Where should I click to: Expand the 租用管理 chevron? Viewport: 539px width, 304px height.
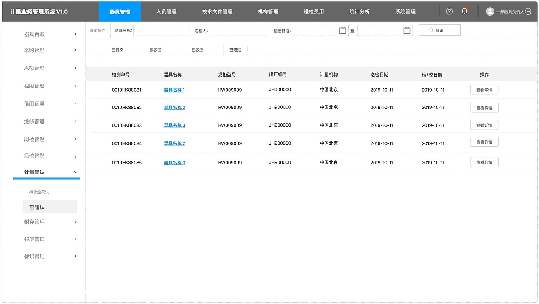[75, 86]
